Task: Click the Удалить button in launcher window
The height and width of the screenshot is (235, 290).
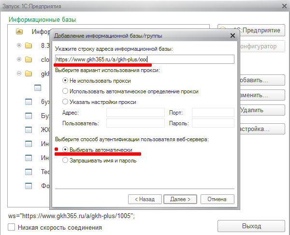Action: pyautogui.click(x=262, y=110)
